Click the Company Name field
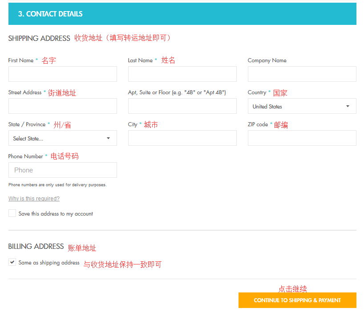This screenshot has width=364, height=316. [302, 74]
